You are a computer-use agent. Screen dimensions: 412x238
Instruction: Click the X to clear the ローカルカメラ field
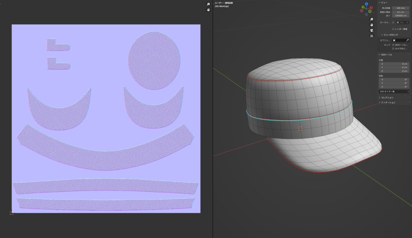[x=407, y=23]
